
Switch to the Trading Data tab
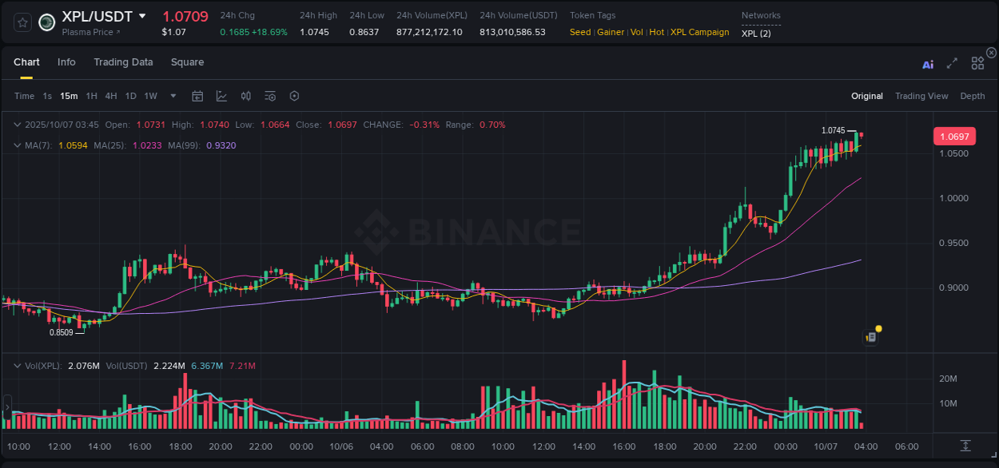[123, 61]
